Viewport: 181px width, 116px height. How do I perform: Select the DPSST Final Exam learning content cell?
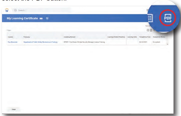[84, 42]
